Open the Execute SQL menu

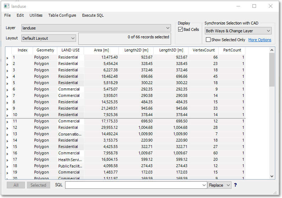coord(93,15)
